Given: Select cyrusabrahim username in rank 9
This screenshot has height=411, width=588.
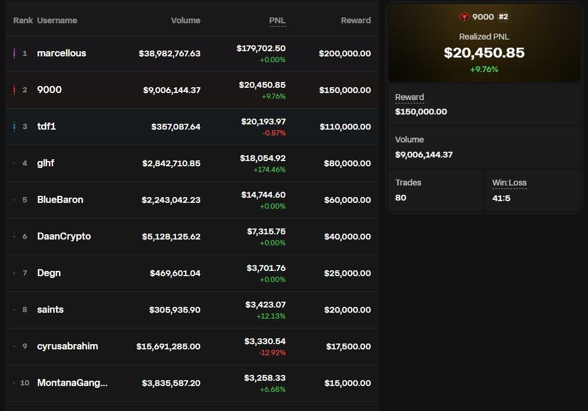Looking at the screenshot, I should pos(68,346).
